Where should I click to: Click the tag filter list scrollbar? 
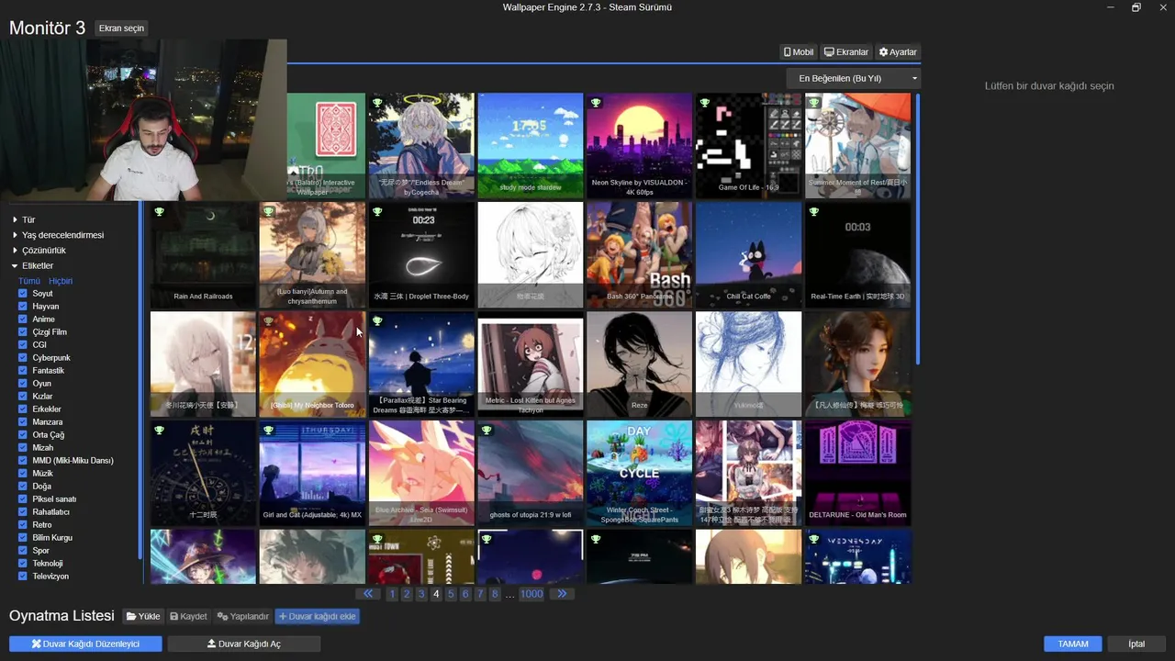click(x=140, y=381)
